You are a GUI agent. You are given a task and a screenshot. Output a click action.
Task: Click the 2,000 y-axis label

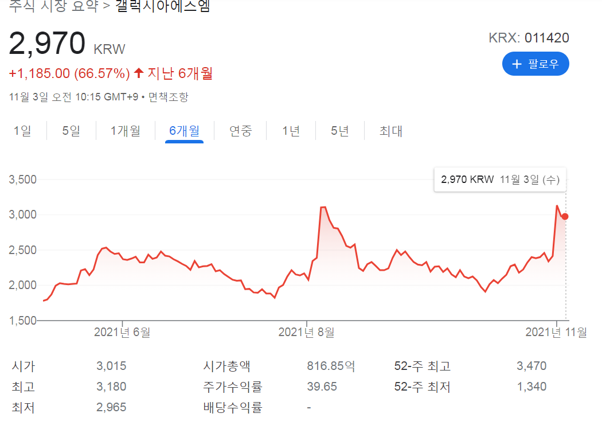point(23,285)
